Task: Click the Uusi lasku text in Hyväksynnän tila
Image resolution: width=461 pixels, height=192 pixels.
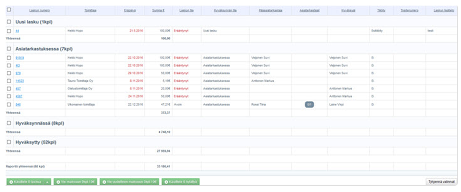Action: coord(210,31)
